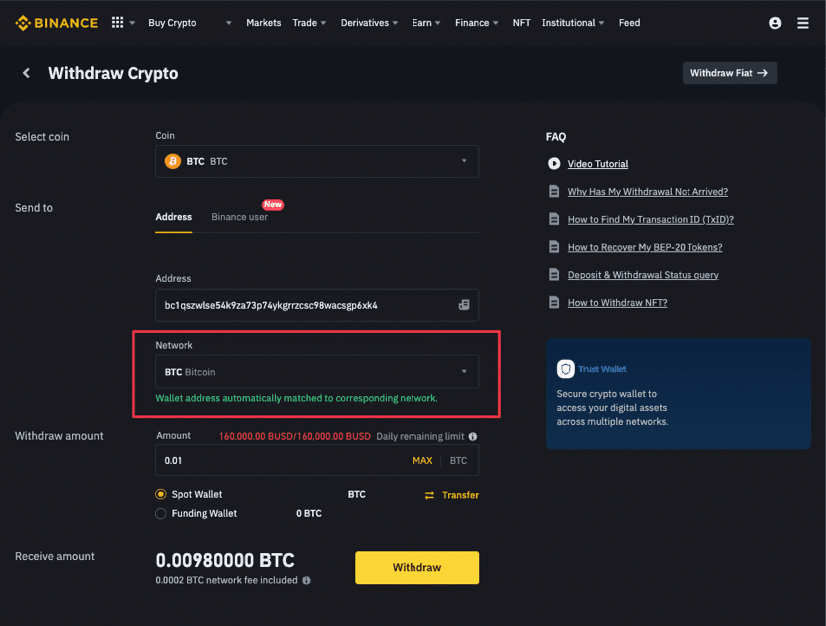Click the paste address book icon
This screenshot has height=626, width=826.
[x=464, y=305]
